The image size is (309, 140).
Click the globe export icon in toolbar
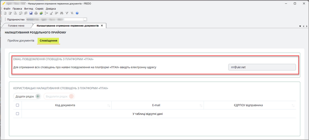[x=41, y=13]
